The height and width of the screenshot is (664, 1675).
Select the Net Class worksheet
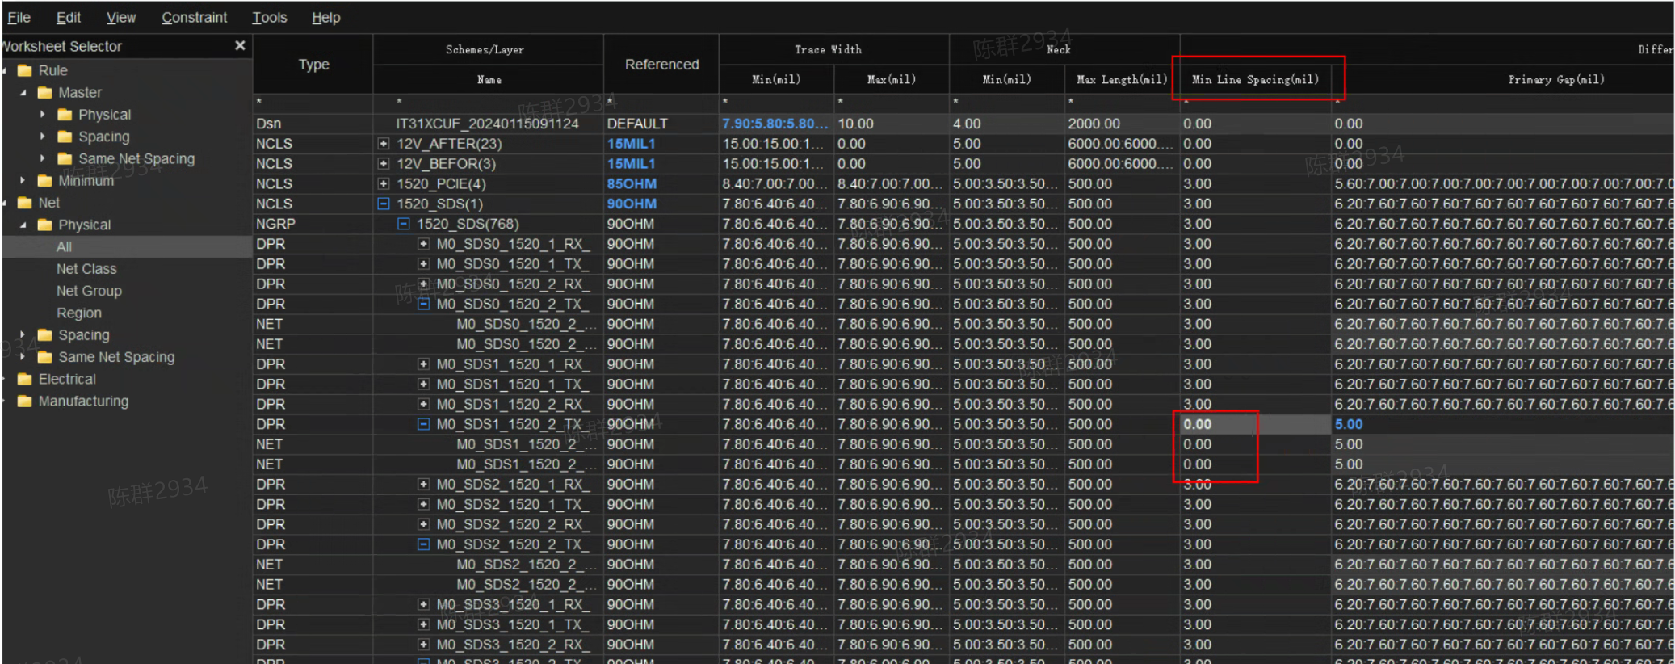[x=86, y=268]
